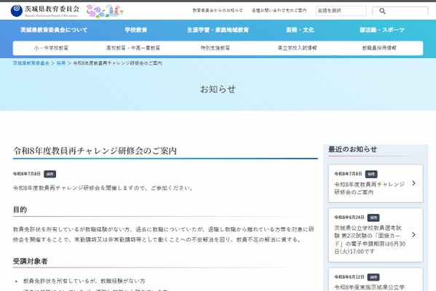Select 教職員採用情報 submenu item
This screenshot has height=291, width=436.
click(x=379, y=48)
